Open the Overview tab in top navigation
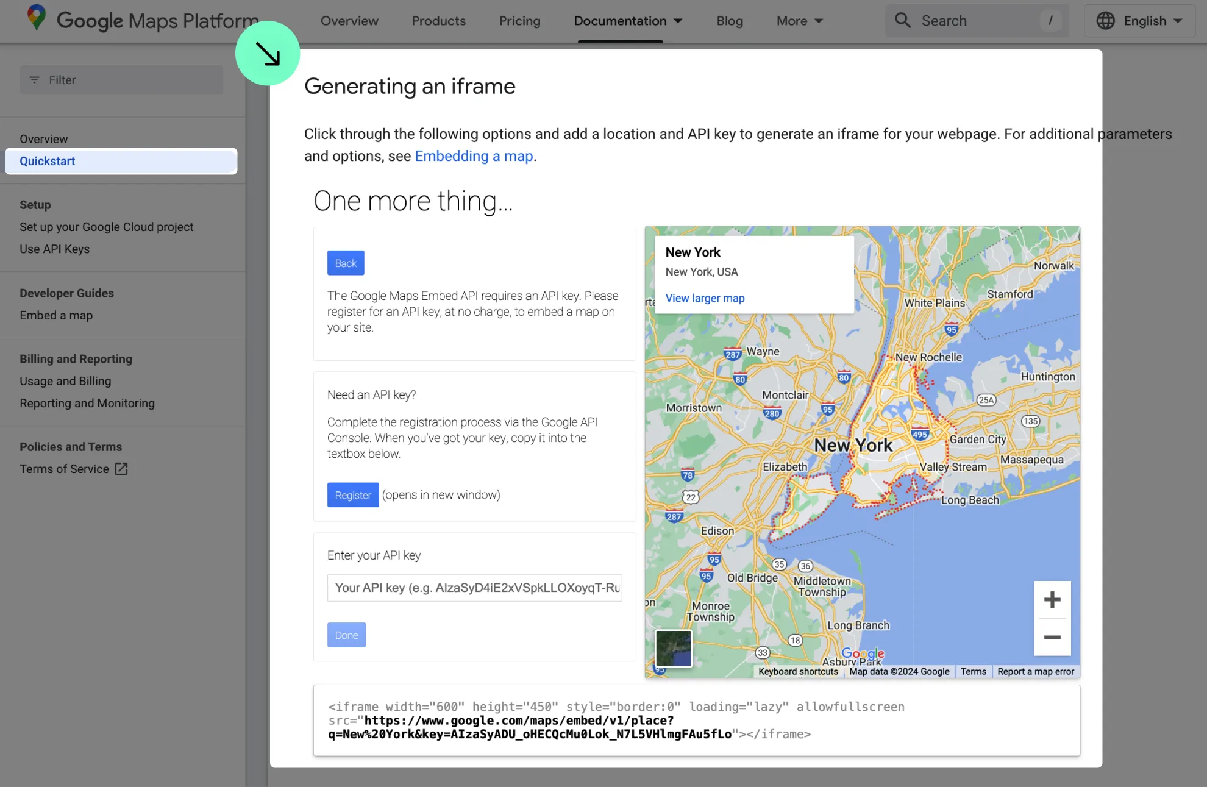 (349, 21)
